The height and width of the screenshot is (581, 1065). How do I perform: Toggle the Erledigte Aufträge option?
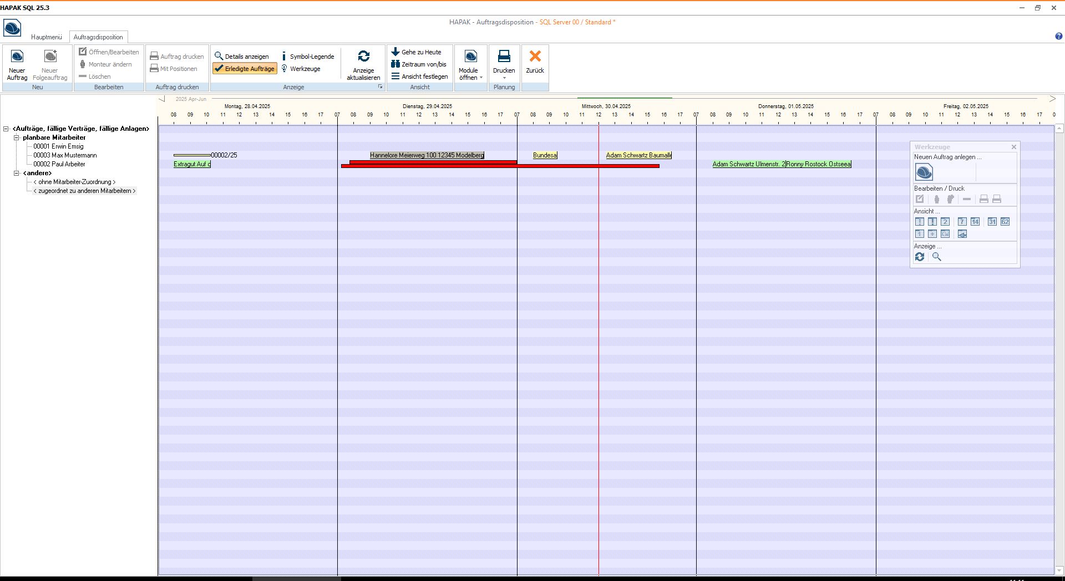[x=245, y=69]
